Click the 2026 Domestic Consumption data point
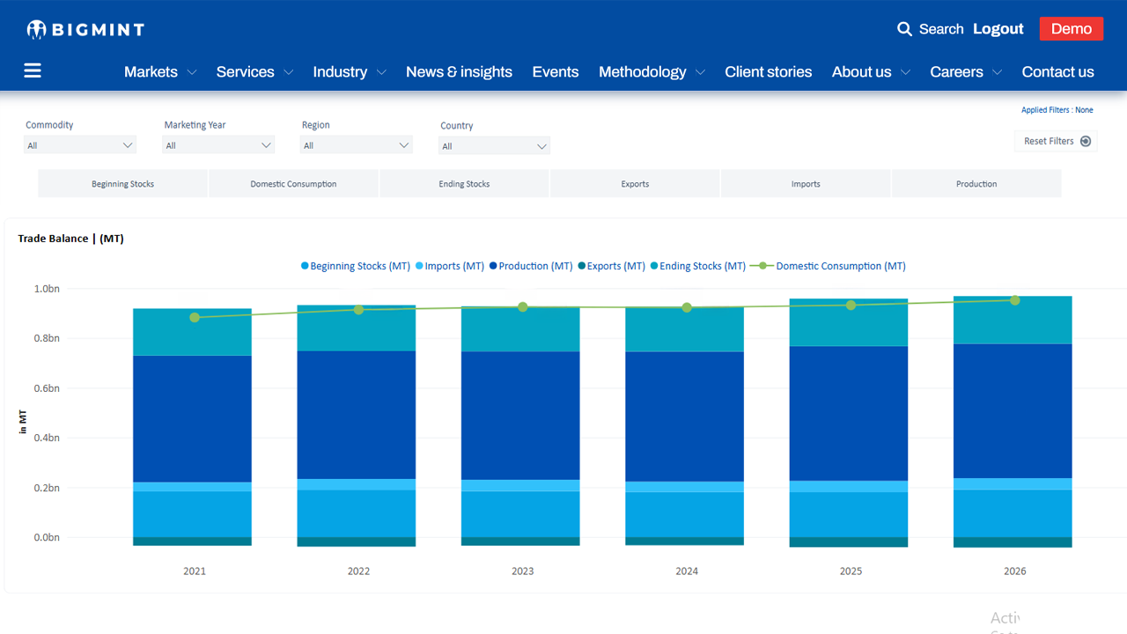This screenshot has height=634, width=1127. click(1015, 300)
